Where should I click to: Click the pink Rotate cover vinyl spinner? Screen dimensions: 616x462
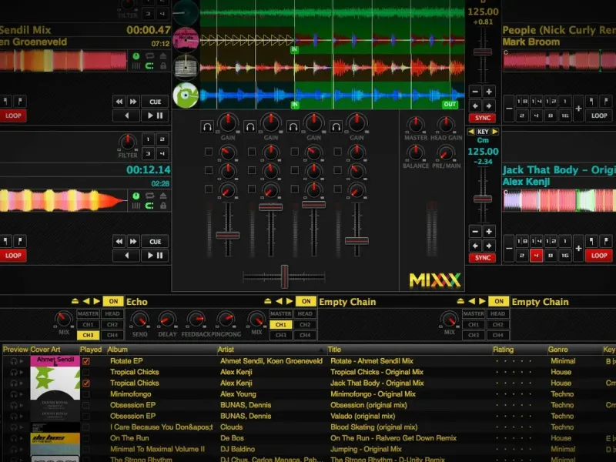(186, 40)
